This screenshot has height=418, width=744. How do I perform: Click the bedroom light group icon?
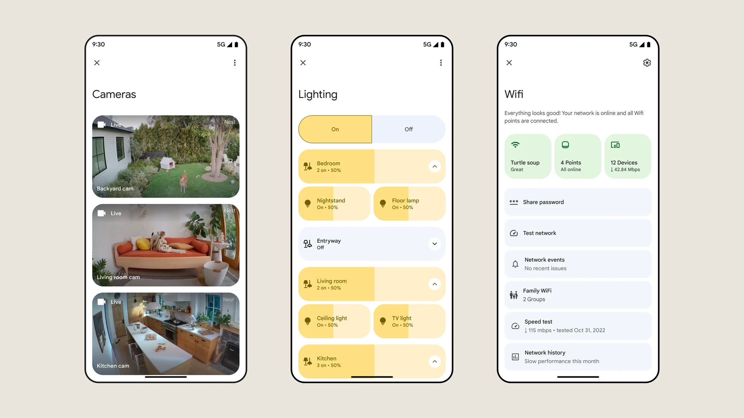pos(307,166)
